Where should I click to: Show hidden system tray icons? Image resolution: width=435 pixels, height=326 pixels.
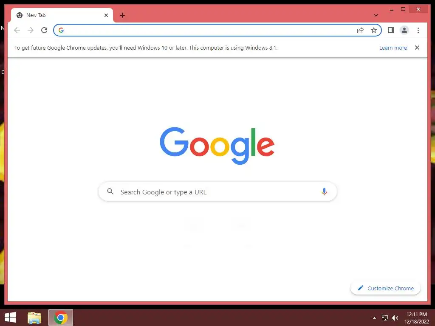point(375,318)
